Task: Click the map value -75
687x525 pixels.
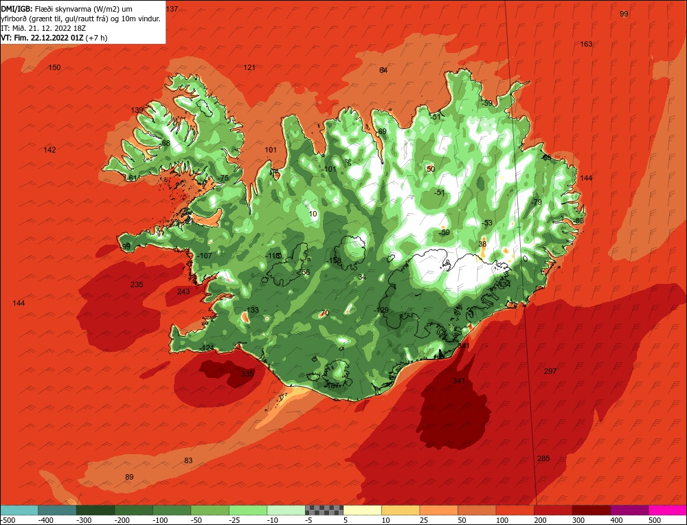Action: point(223,178)
